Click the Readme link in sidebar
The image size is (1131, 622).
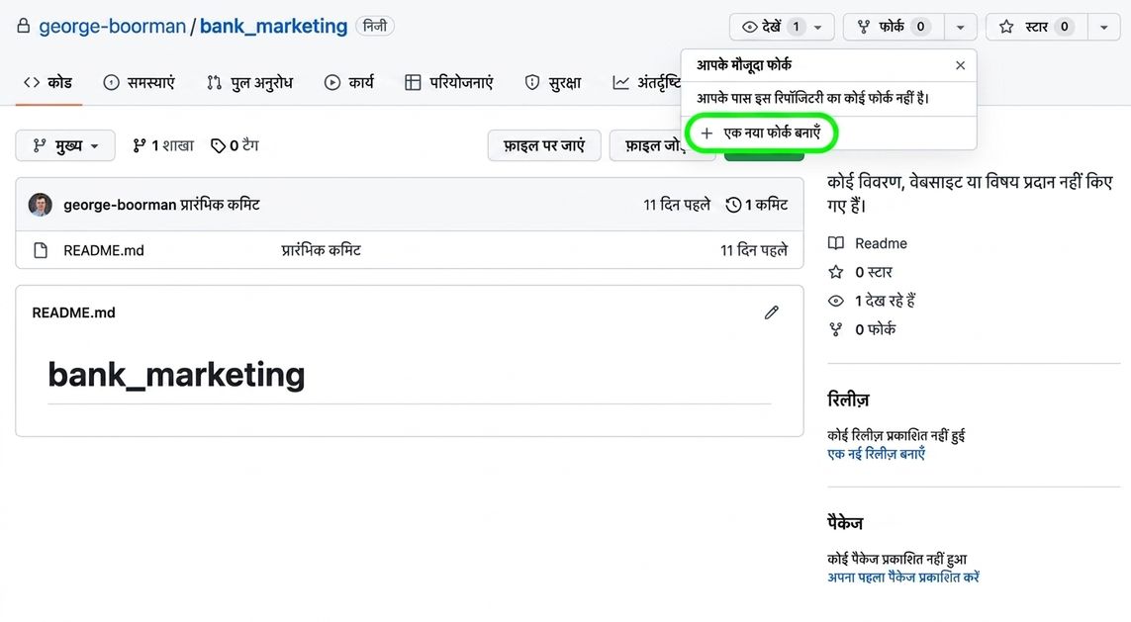tap(881, 243)
